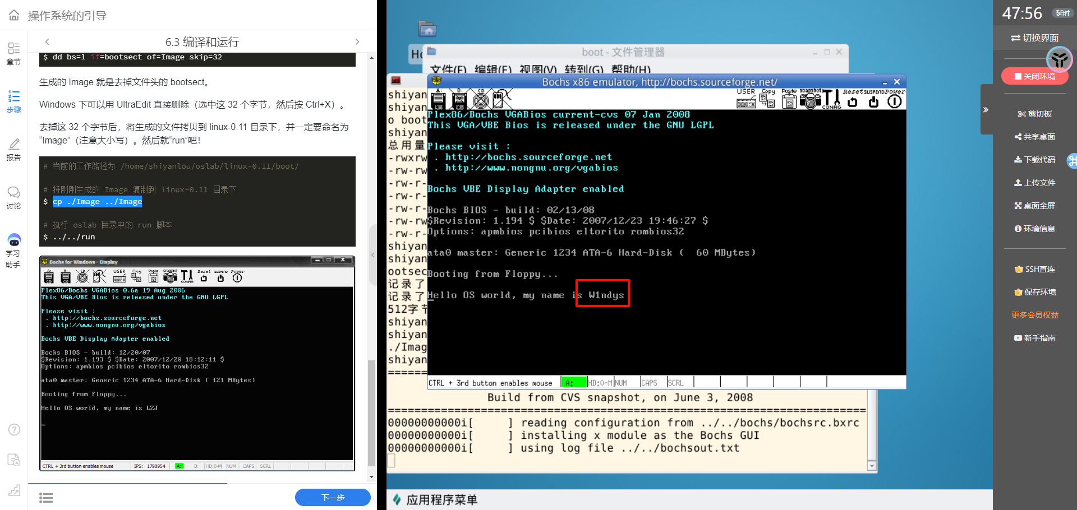Click the Bochs floppy A: drive icon
1077x510 pixels.
tap(438, 99)
